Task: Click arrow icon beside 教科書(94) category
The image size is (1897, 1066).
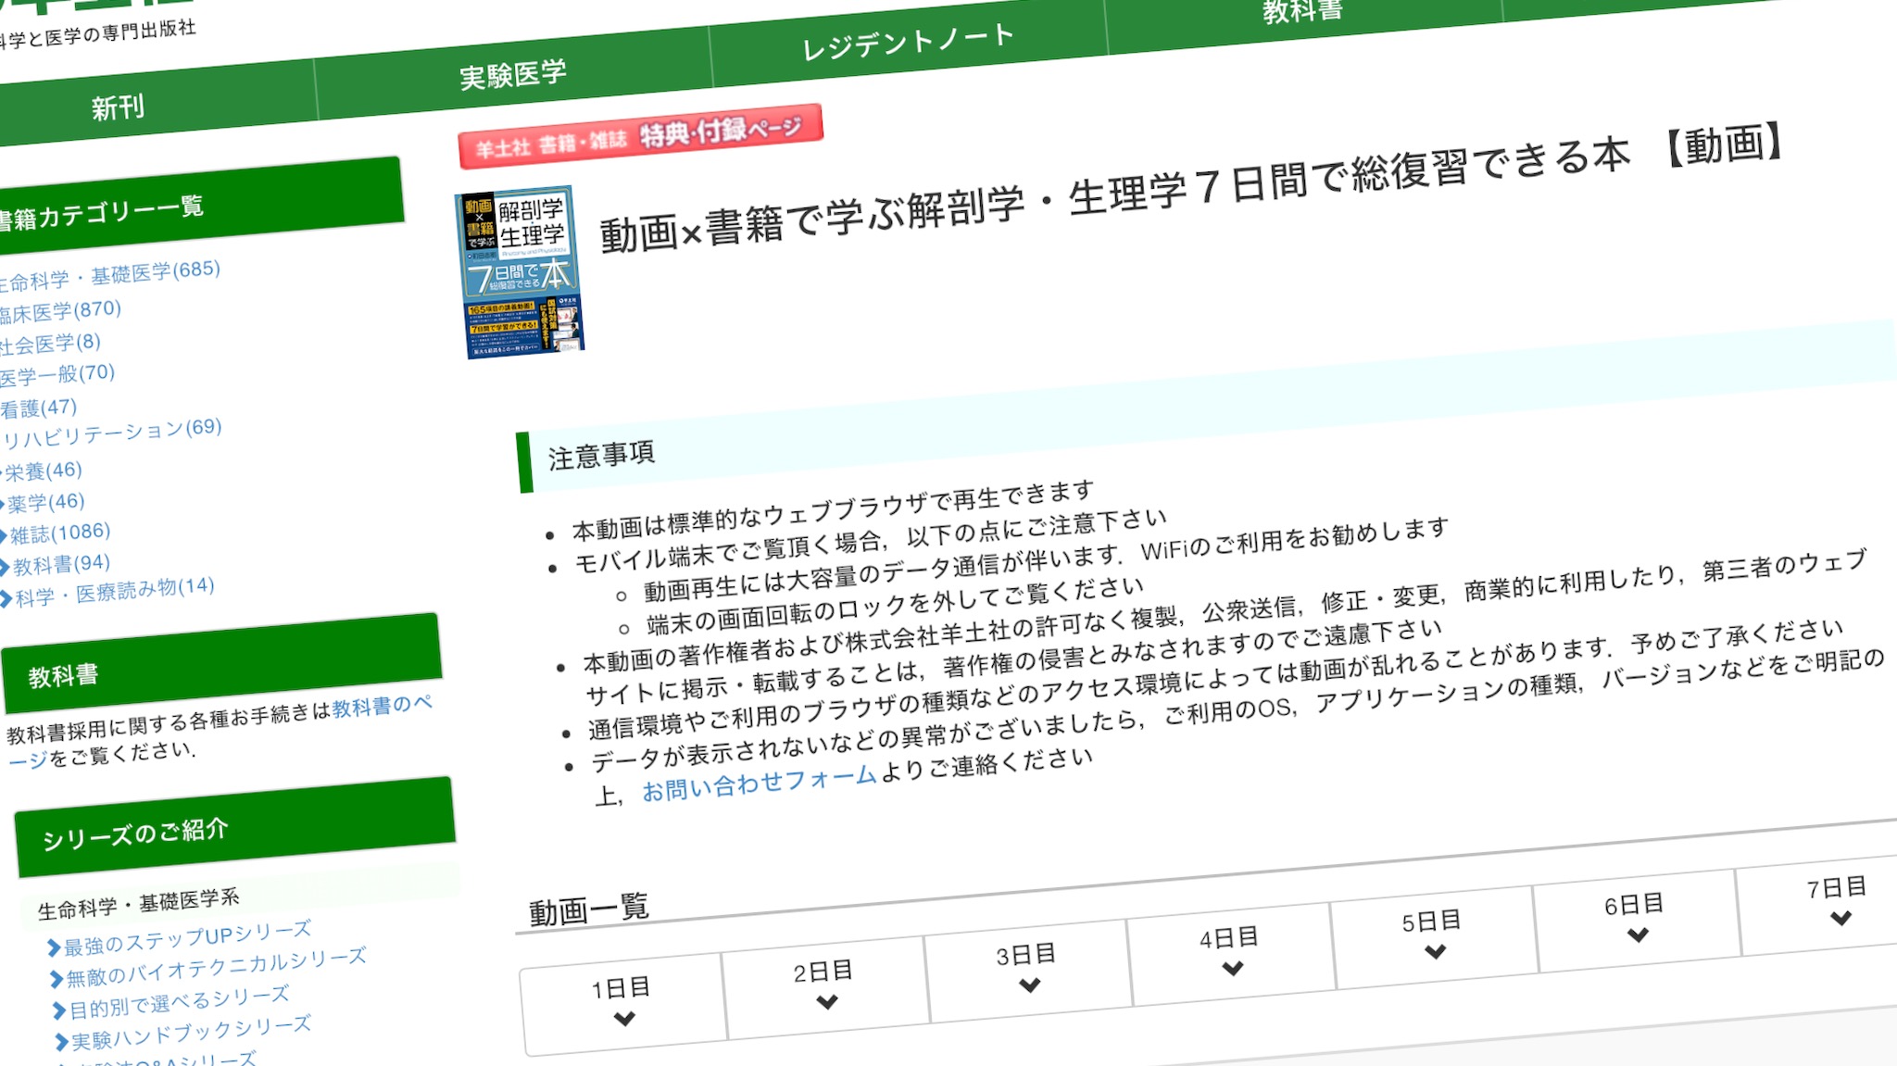Action: coord(5,568)
